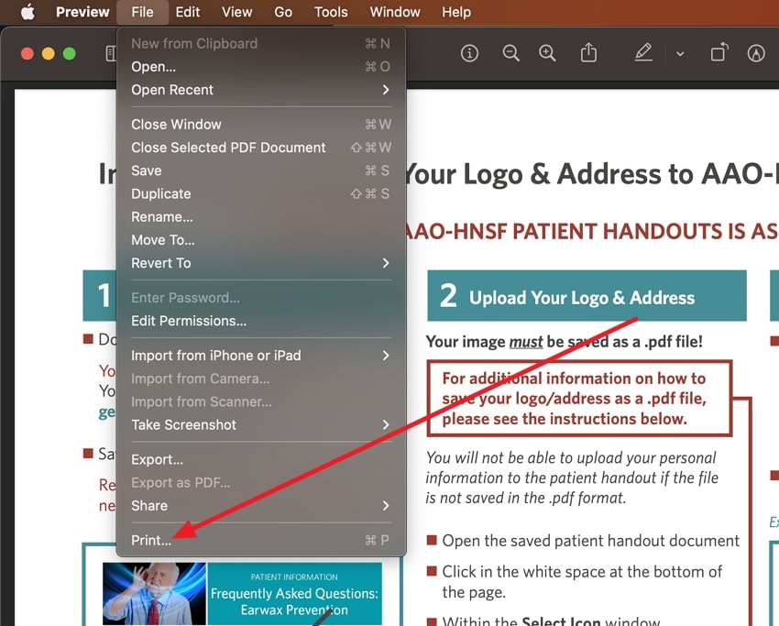The height and width of the screenshot is (626, 779).
Task: Click the Share toolbar icon
Action: click(588, 52)
